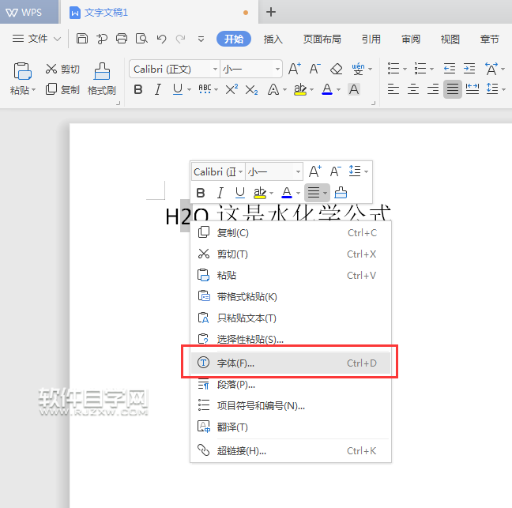Click 翻译(T) in context menu
The width and height of the screenshot is (512, 508).
tap(291, 427)
